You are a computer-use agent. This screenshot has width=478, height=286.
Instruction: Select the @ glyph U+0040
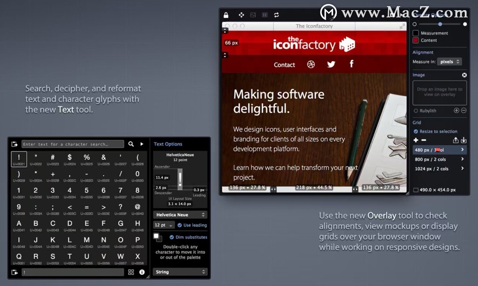point(138,209)
